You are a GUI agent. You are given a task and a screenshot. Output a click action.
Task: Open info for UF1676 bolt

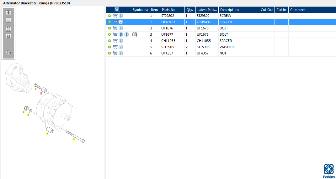[x=121, y=28]
